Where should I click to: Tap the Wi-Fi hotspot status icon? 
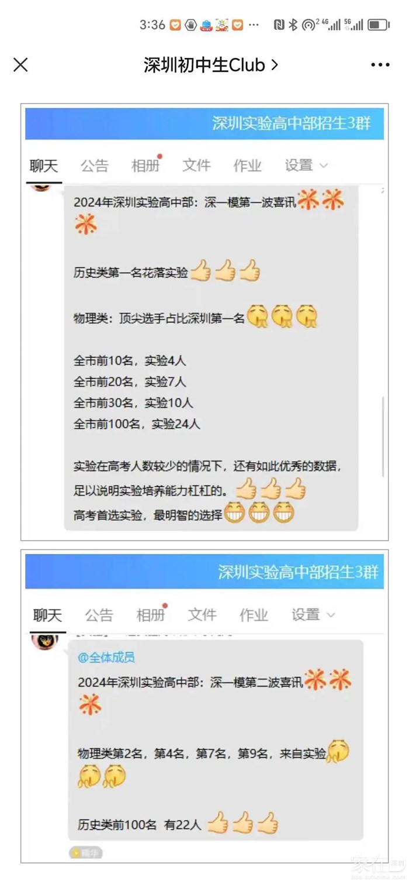click(x=309, y=25)
